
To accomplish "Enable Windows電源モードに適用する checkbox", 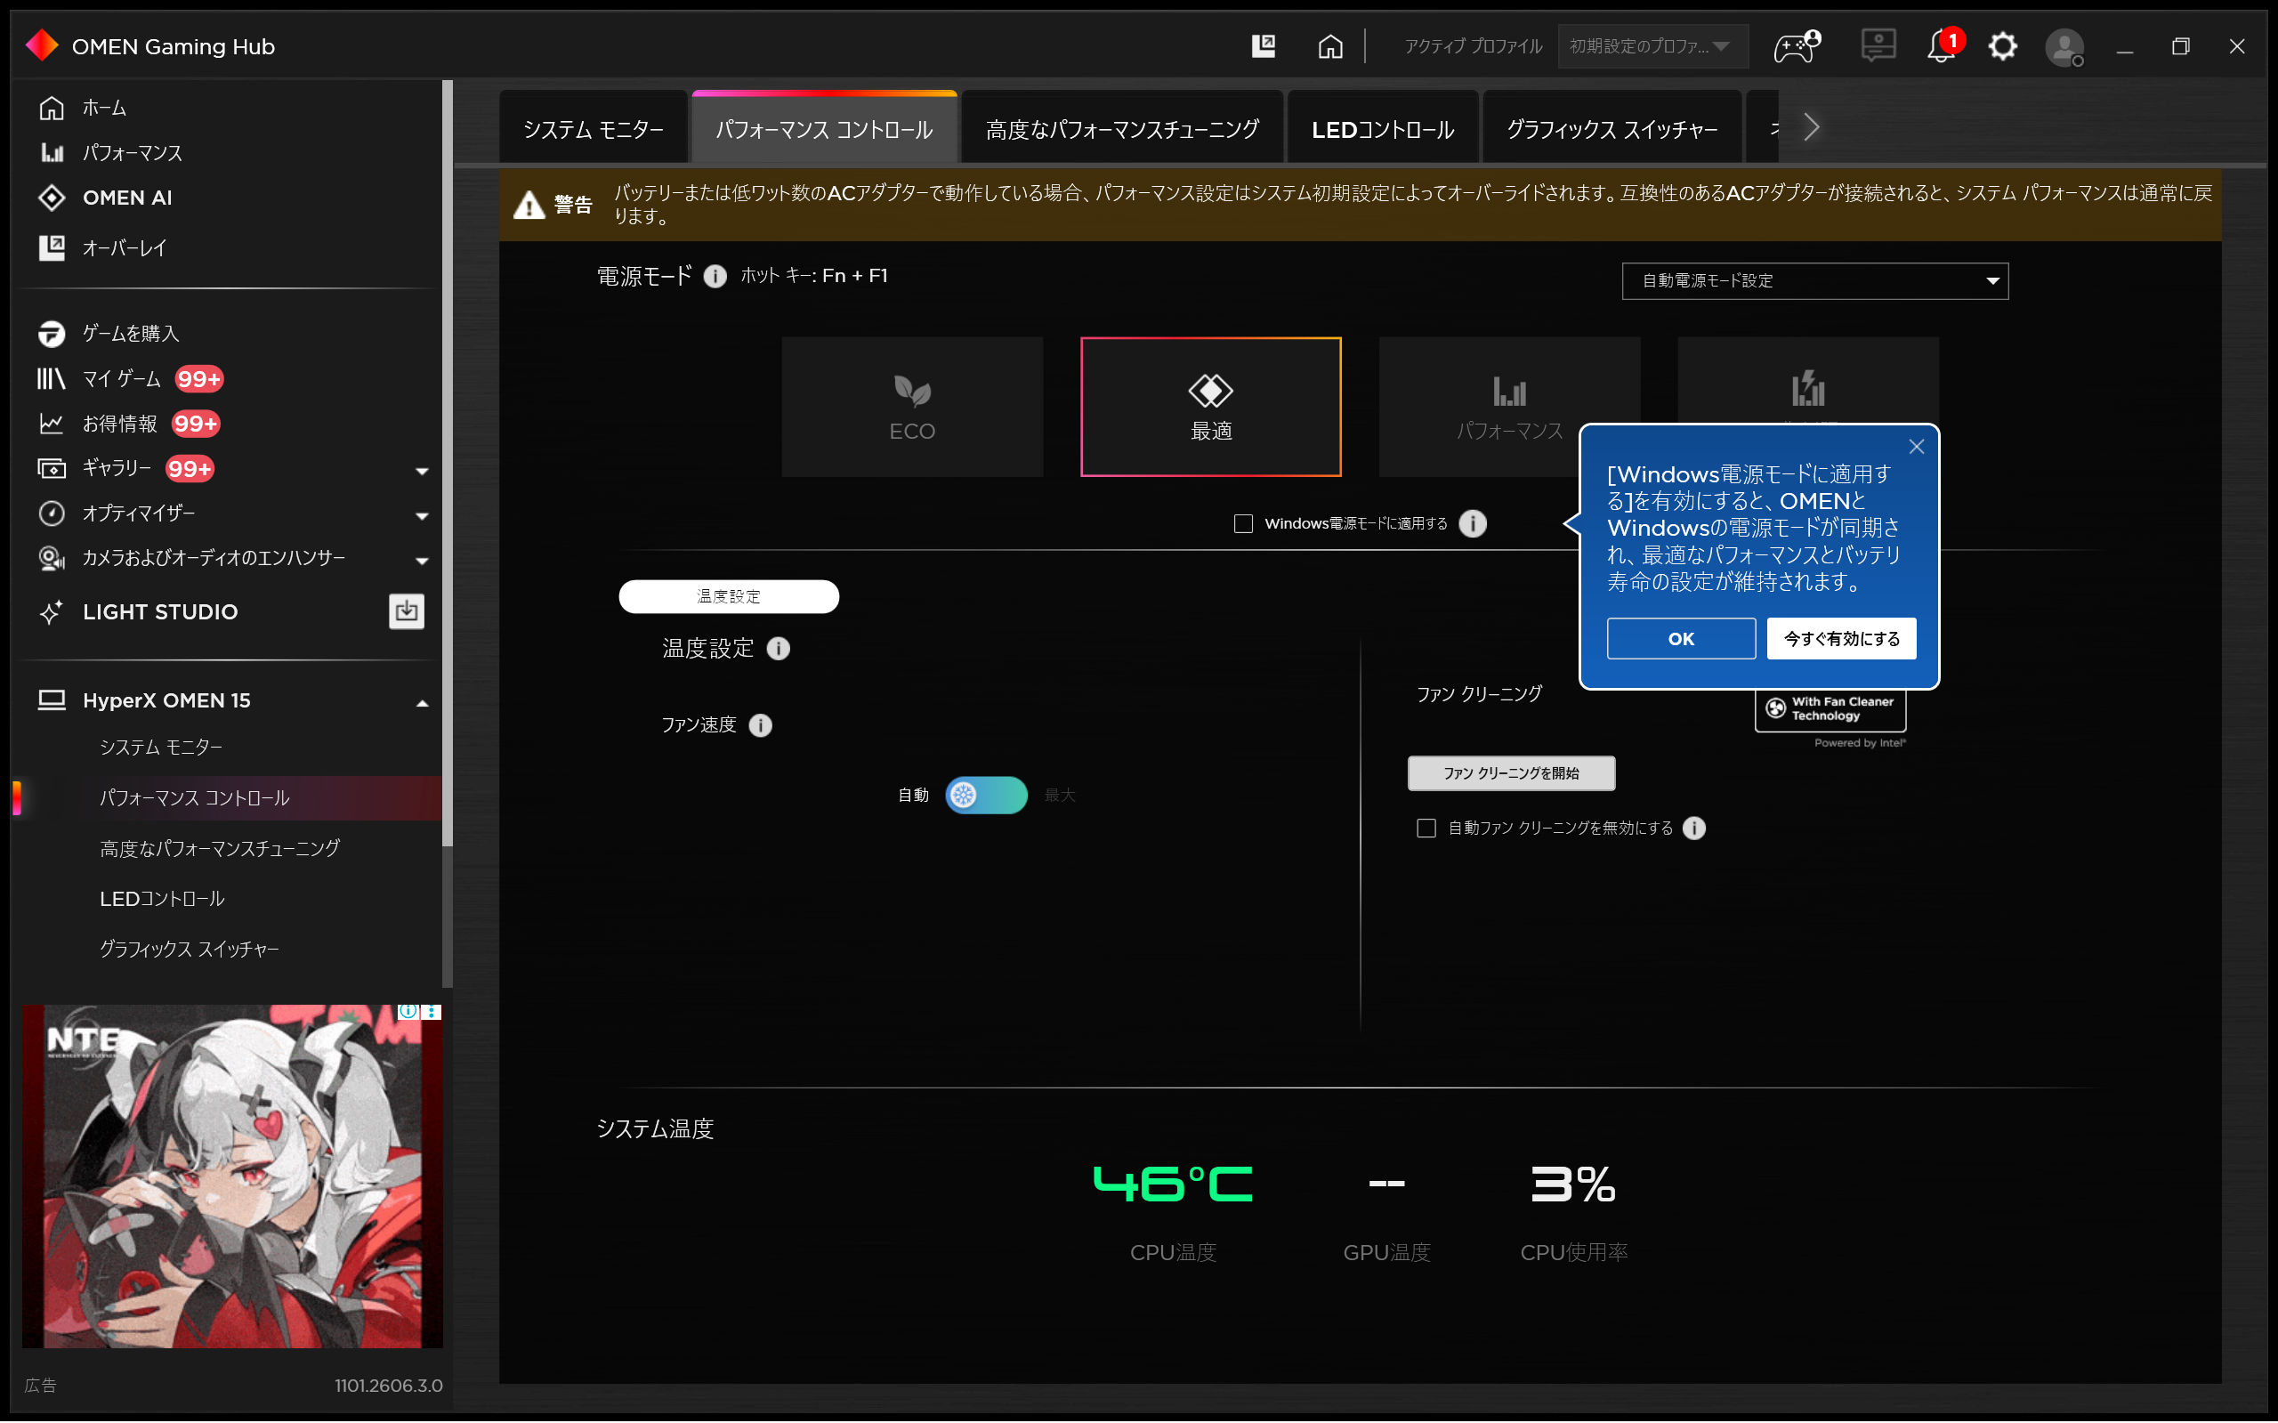I will click(1243, 523).
